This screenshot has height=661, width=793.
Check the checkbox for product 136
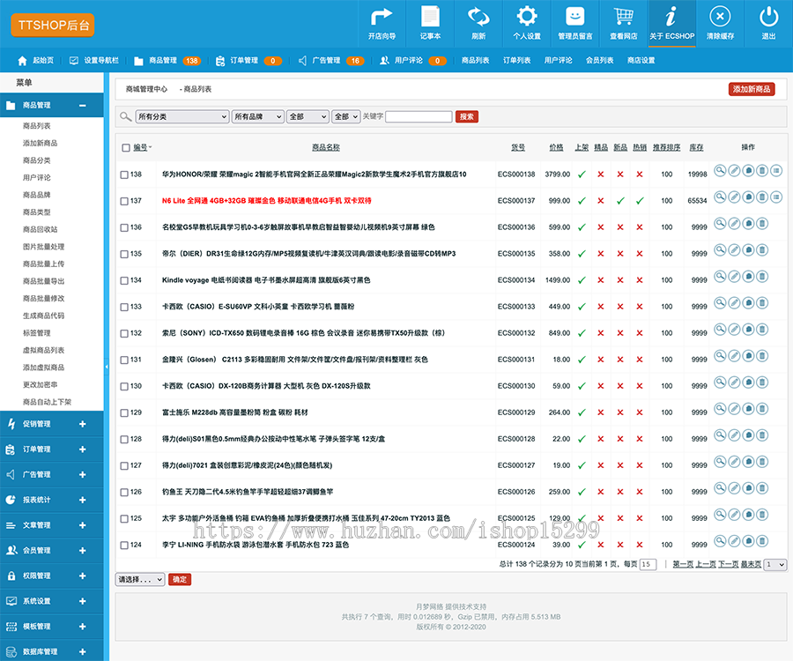tap(124, 227)
